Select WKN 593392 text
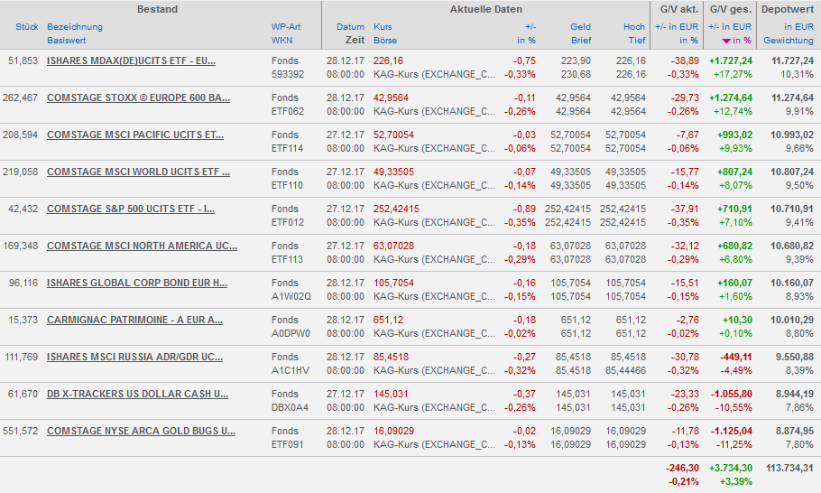821x493 pixels. (288, 74)
